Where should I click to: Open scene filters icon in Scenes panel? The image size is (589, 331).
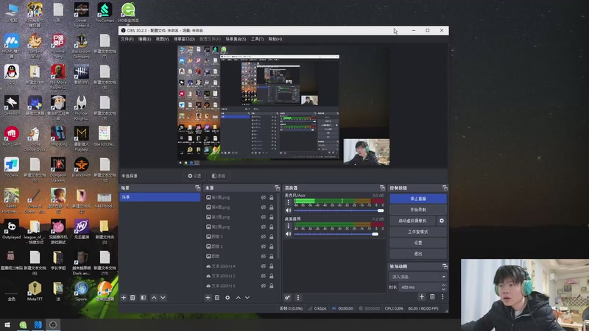pos(143,298)
